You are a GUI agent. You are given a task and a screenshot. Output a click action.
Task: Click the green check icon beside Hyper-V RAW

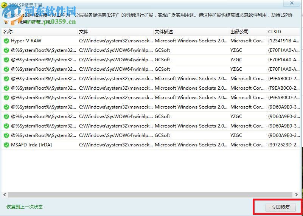coord(6,41)
